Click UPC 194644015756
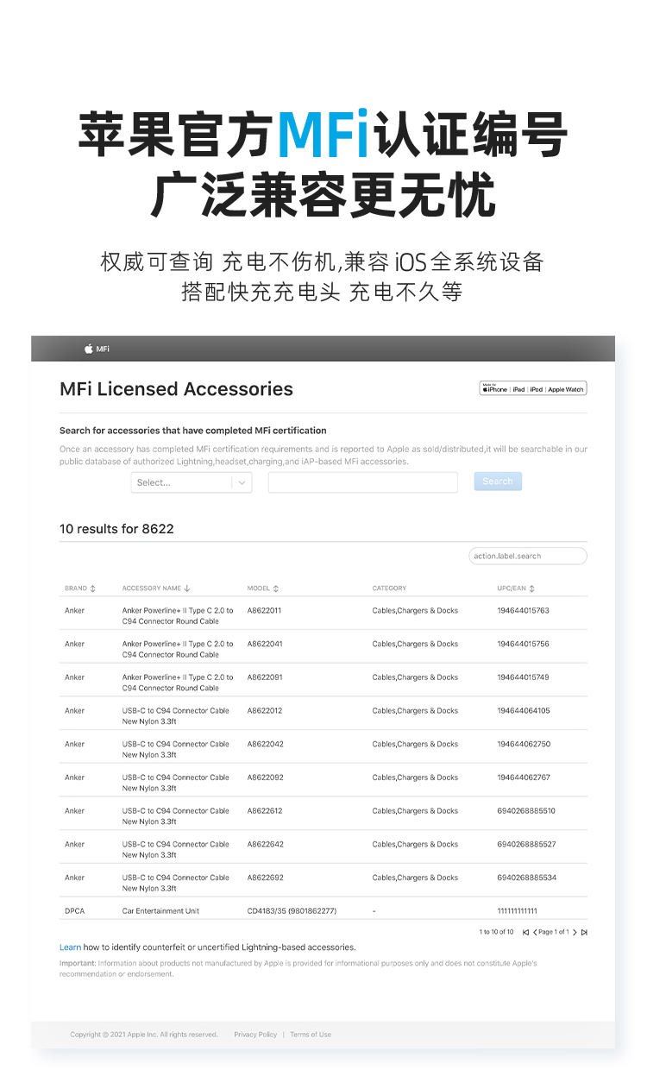Viewport: 647px width, 1089px height. point(523,644)
